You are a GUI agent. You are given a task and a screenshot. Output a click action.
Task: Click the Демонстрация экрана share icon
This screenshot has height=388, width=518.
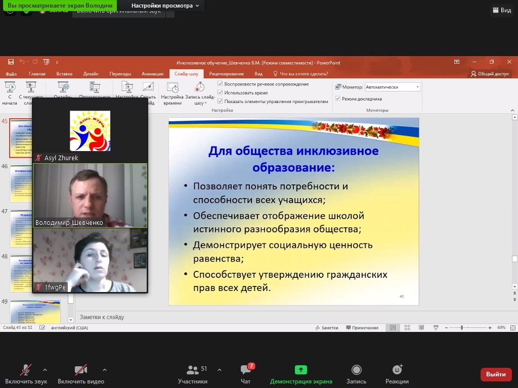coord(301,373)
